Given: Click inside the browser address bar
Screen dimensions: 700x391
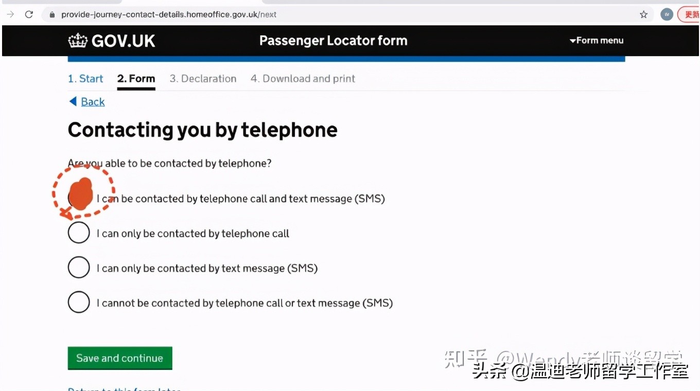Looking at the screenshot, I should coord(206,14).
